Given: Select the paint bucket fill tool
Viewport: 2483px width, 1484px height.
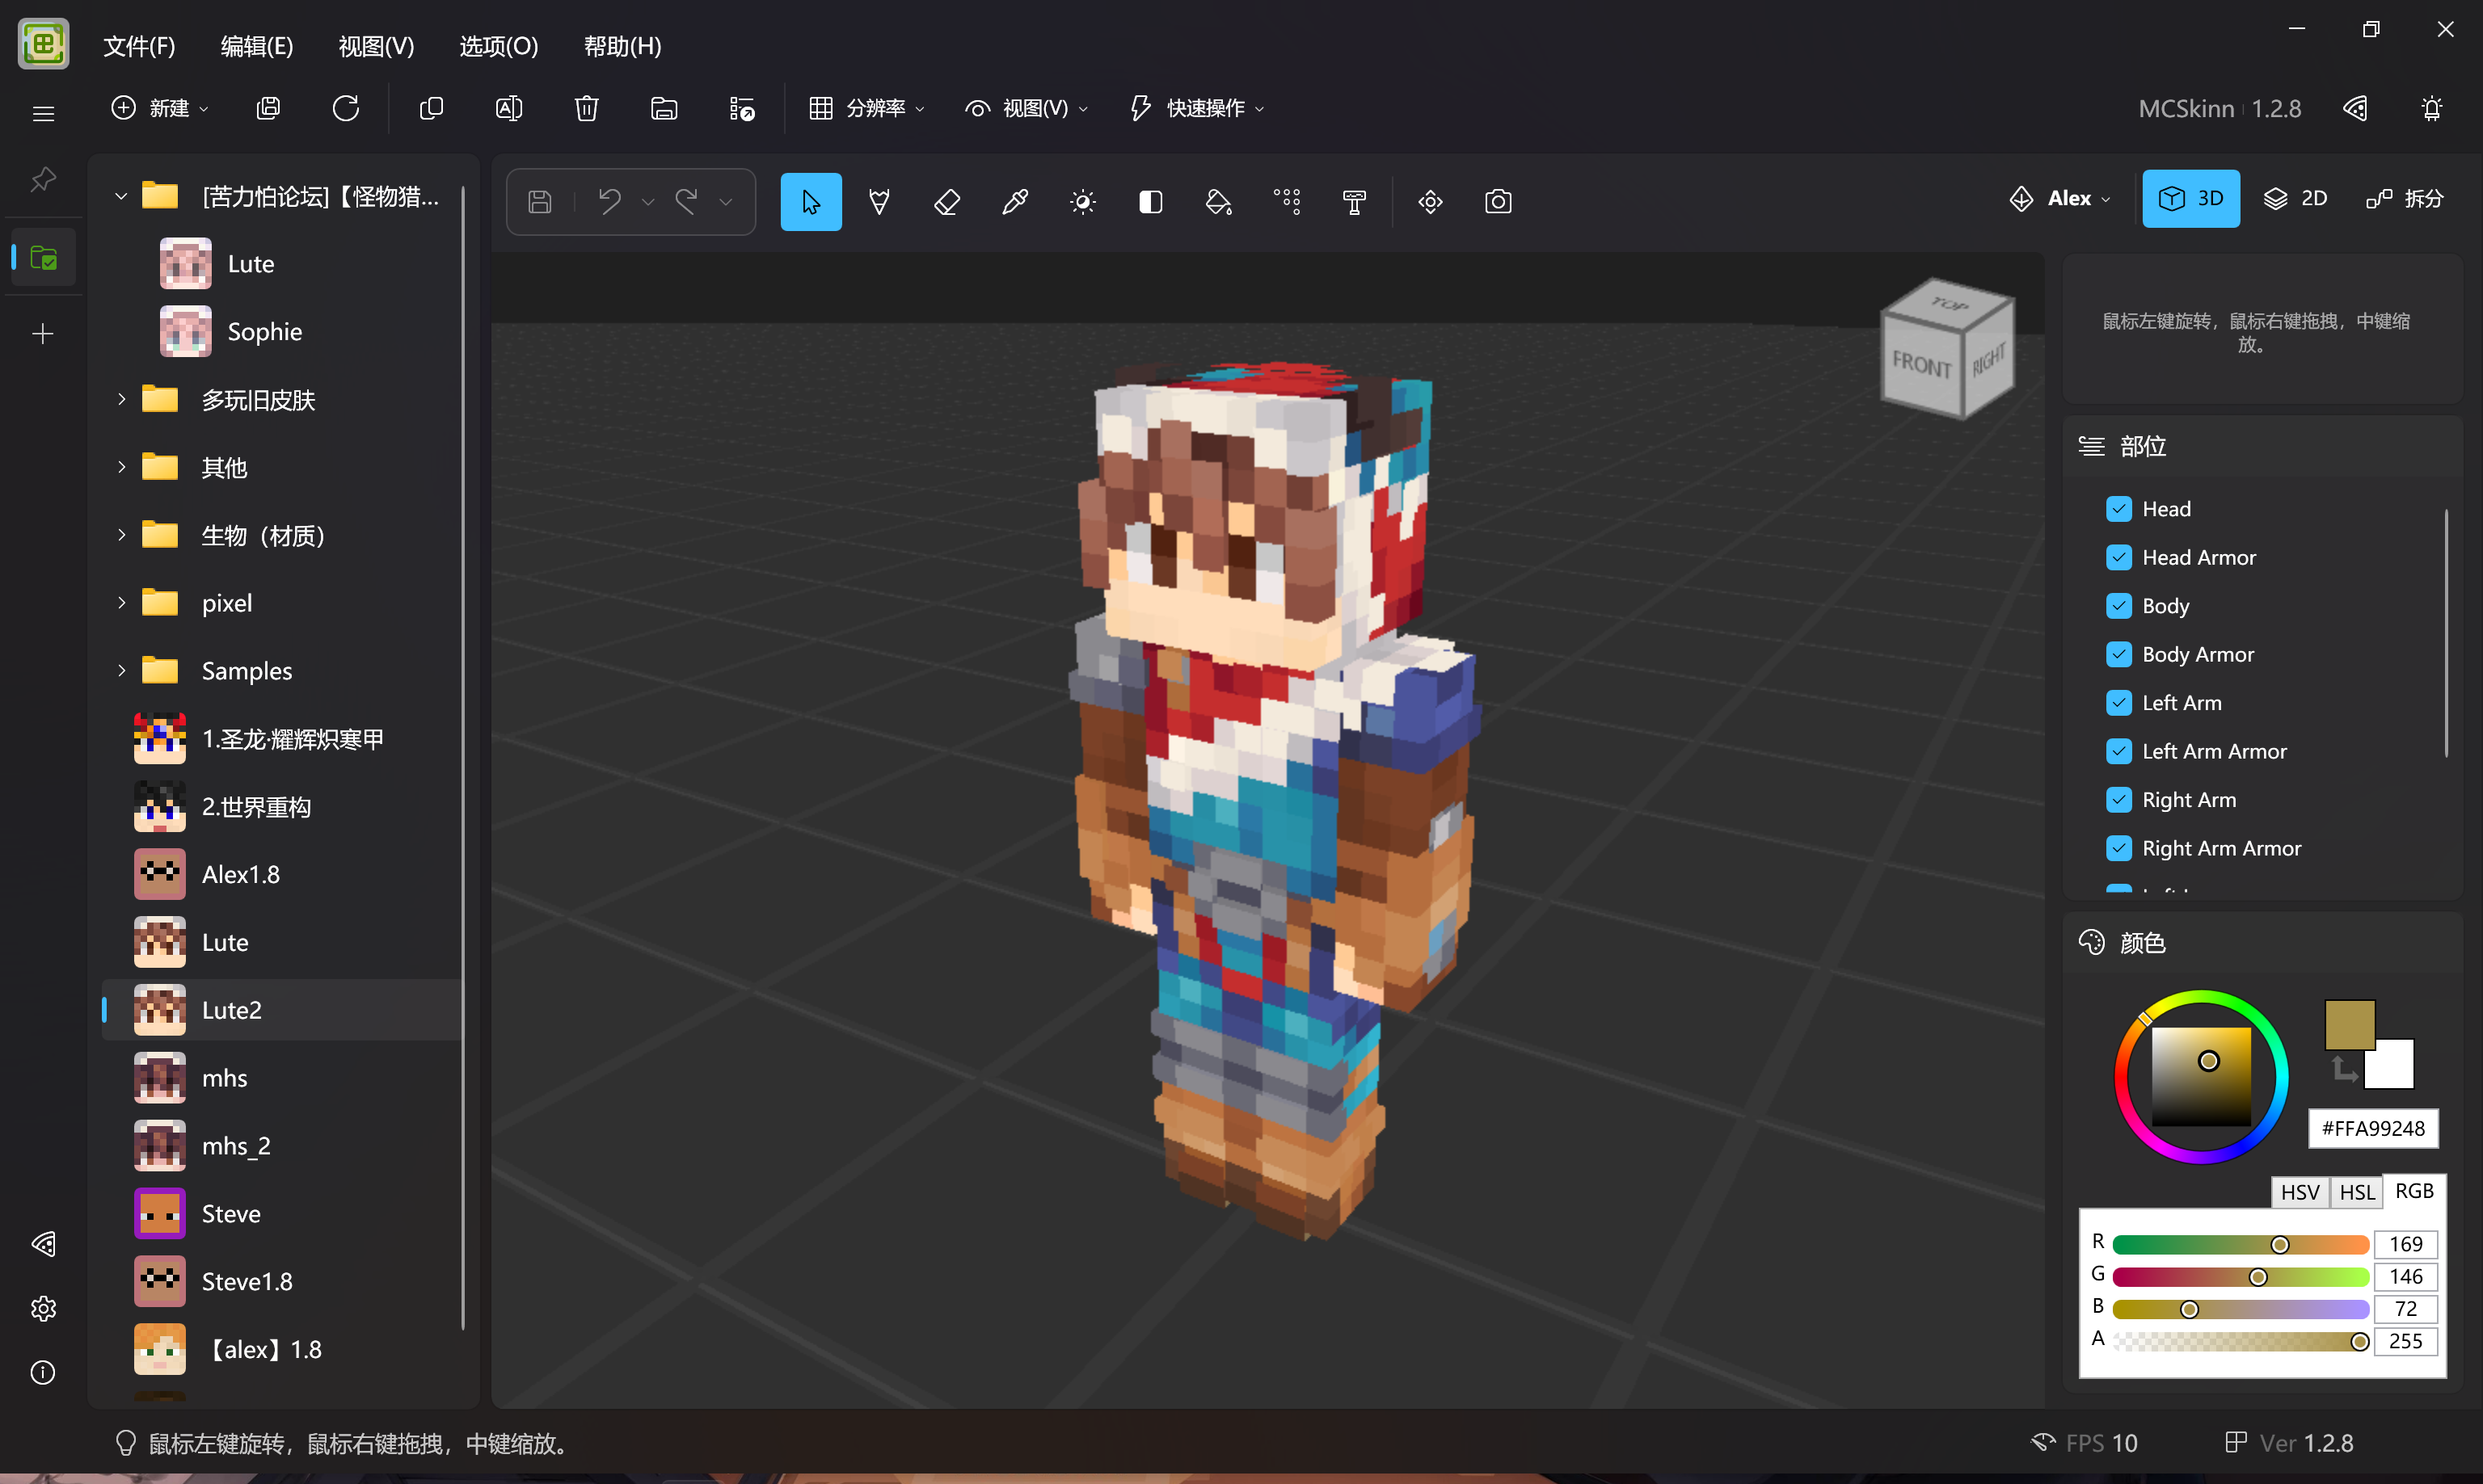Looking at the screenshot, I should pyautogui.click(x=1219, y=201).
